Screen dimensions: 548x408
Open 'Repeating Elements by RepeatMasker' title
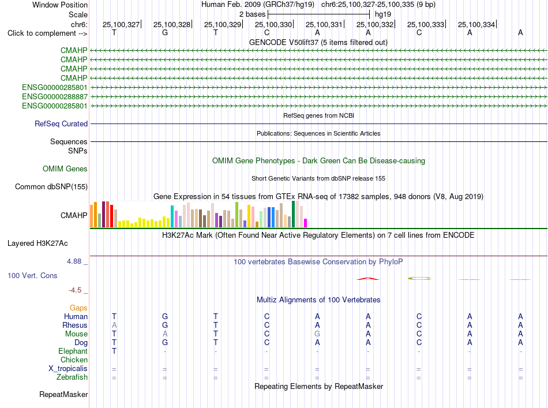point(318,386)
